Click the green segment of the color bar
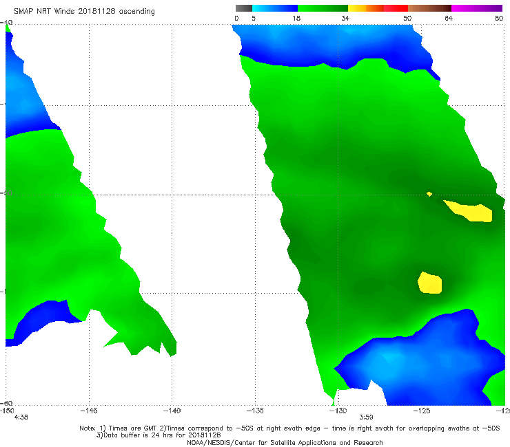The height and width of the screenshot is (447, 510). click(x=323, y=8)
